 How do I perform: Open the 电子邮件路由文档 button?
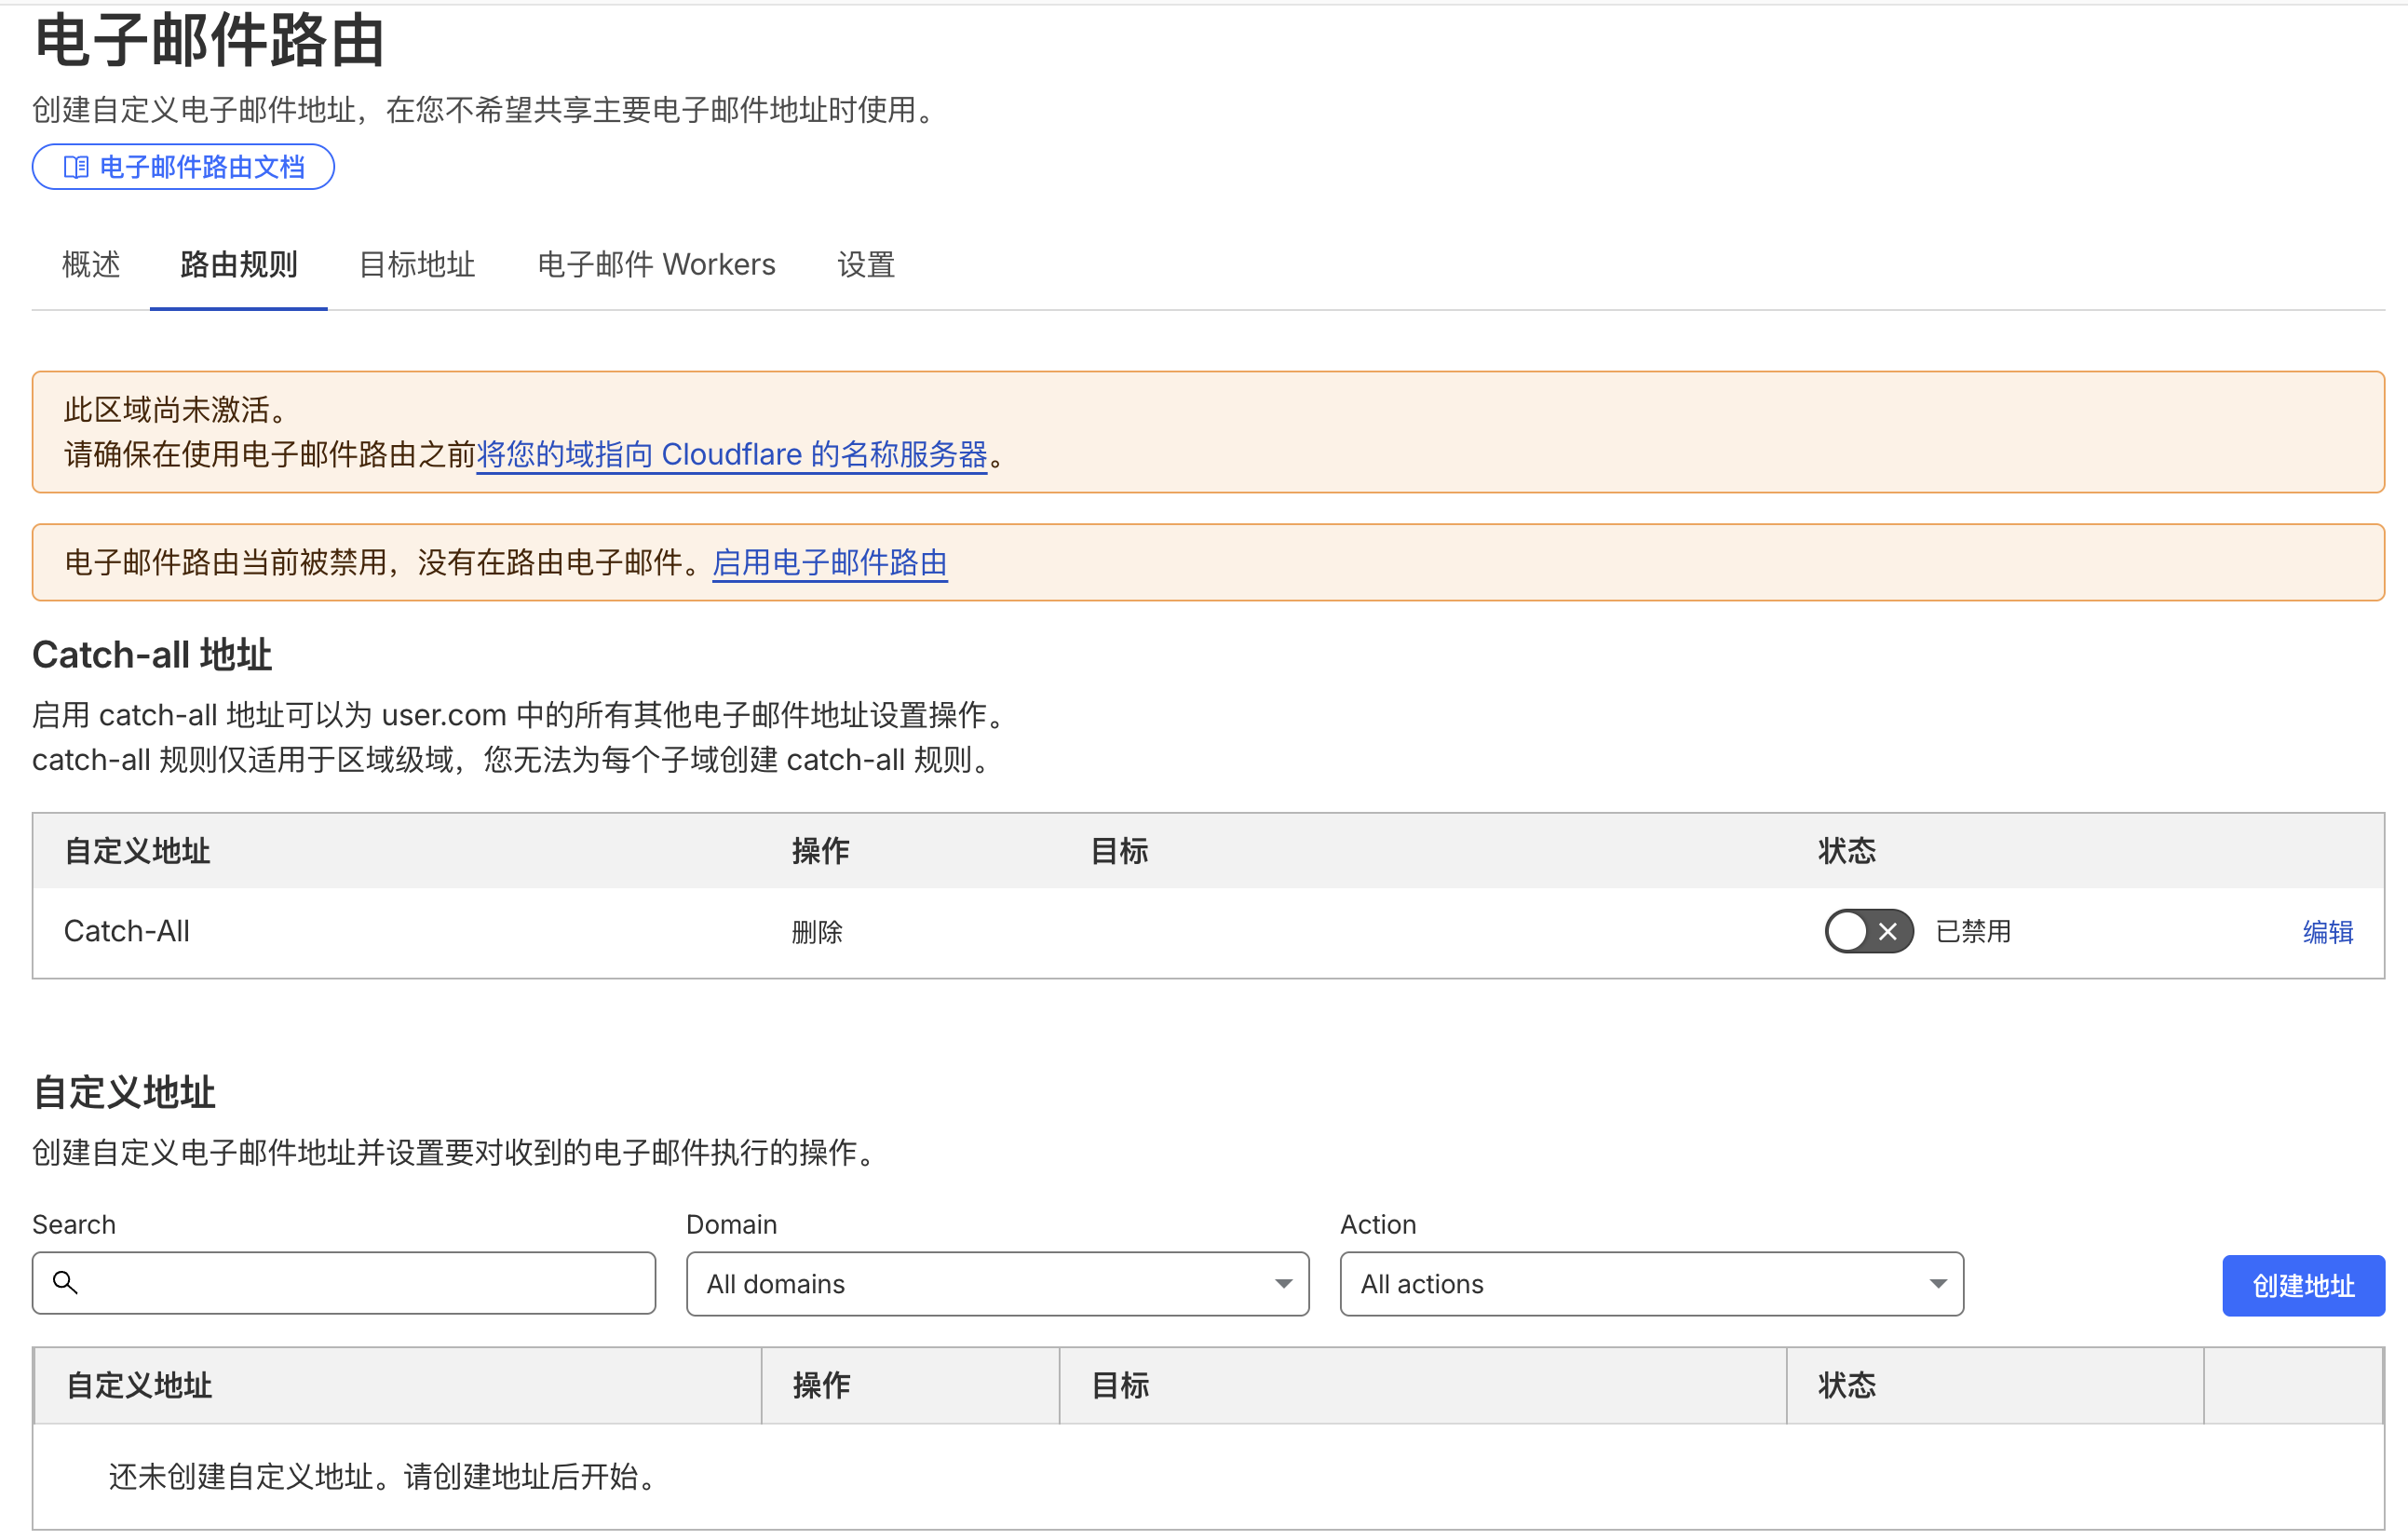click(183, 167)
